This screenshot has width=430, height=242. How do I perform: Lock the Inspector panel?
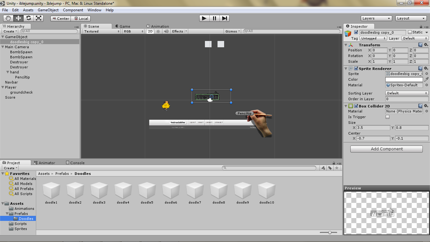421,27
